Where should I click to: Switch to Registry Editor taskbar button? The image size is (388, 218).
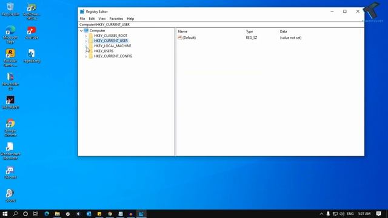pyautogui.click(x=141, y=214)
